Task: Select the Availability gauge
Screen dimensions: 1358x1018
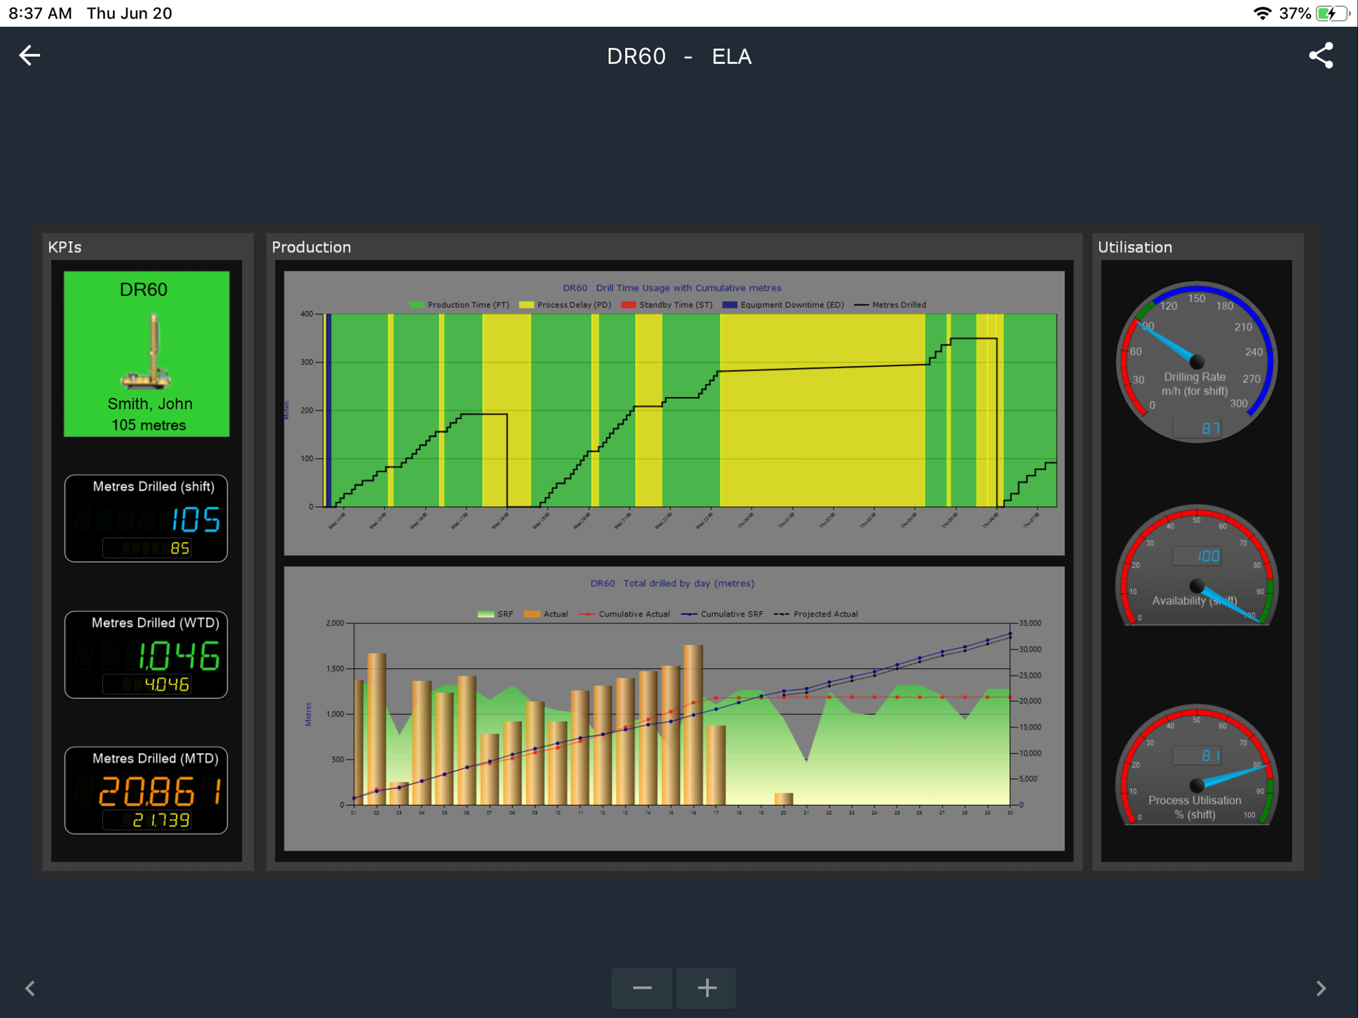Action: [x=1196, y=566]
